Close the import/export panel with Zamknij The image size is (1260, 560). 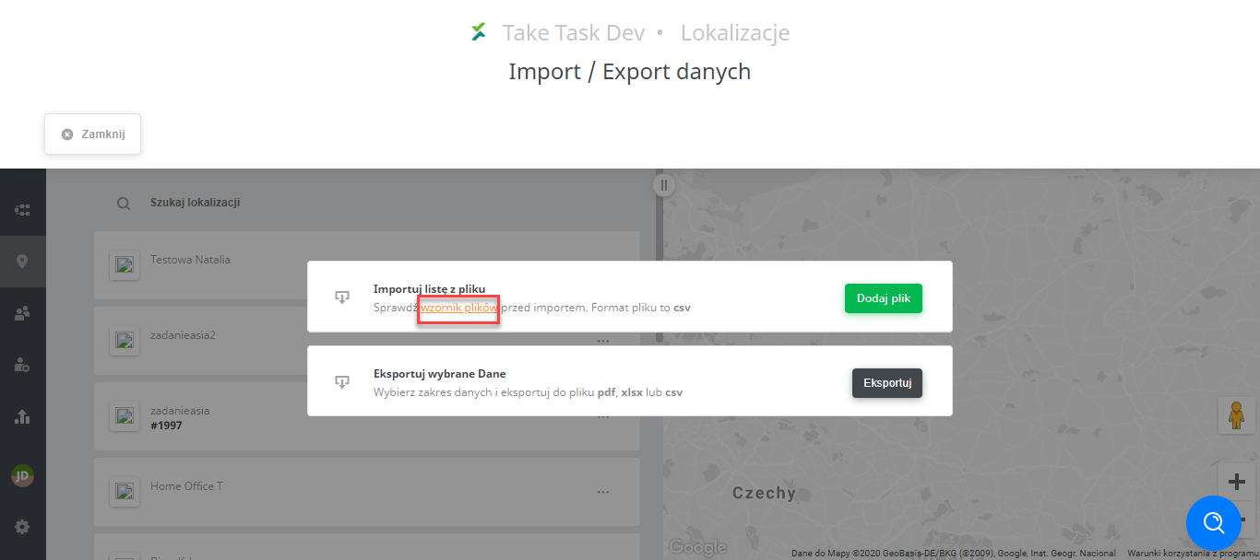pyautogui.click(x=92, y=134)
